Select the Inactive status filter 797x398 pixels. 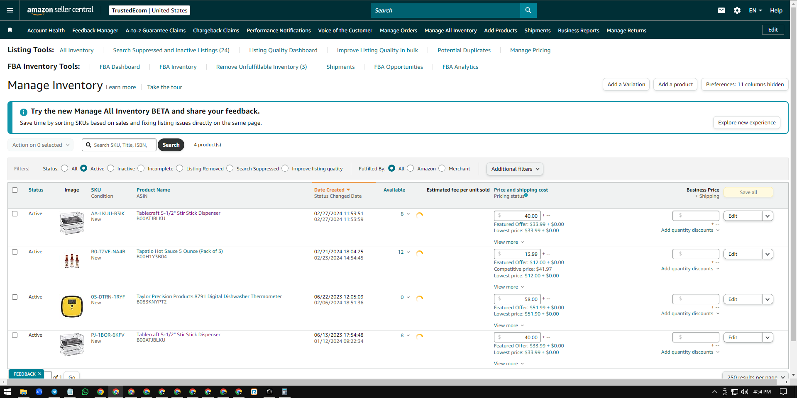tap(111, 168)
